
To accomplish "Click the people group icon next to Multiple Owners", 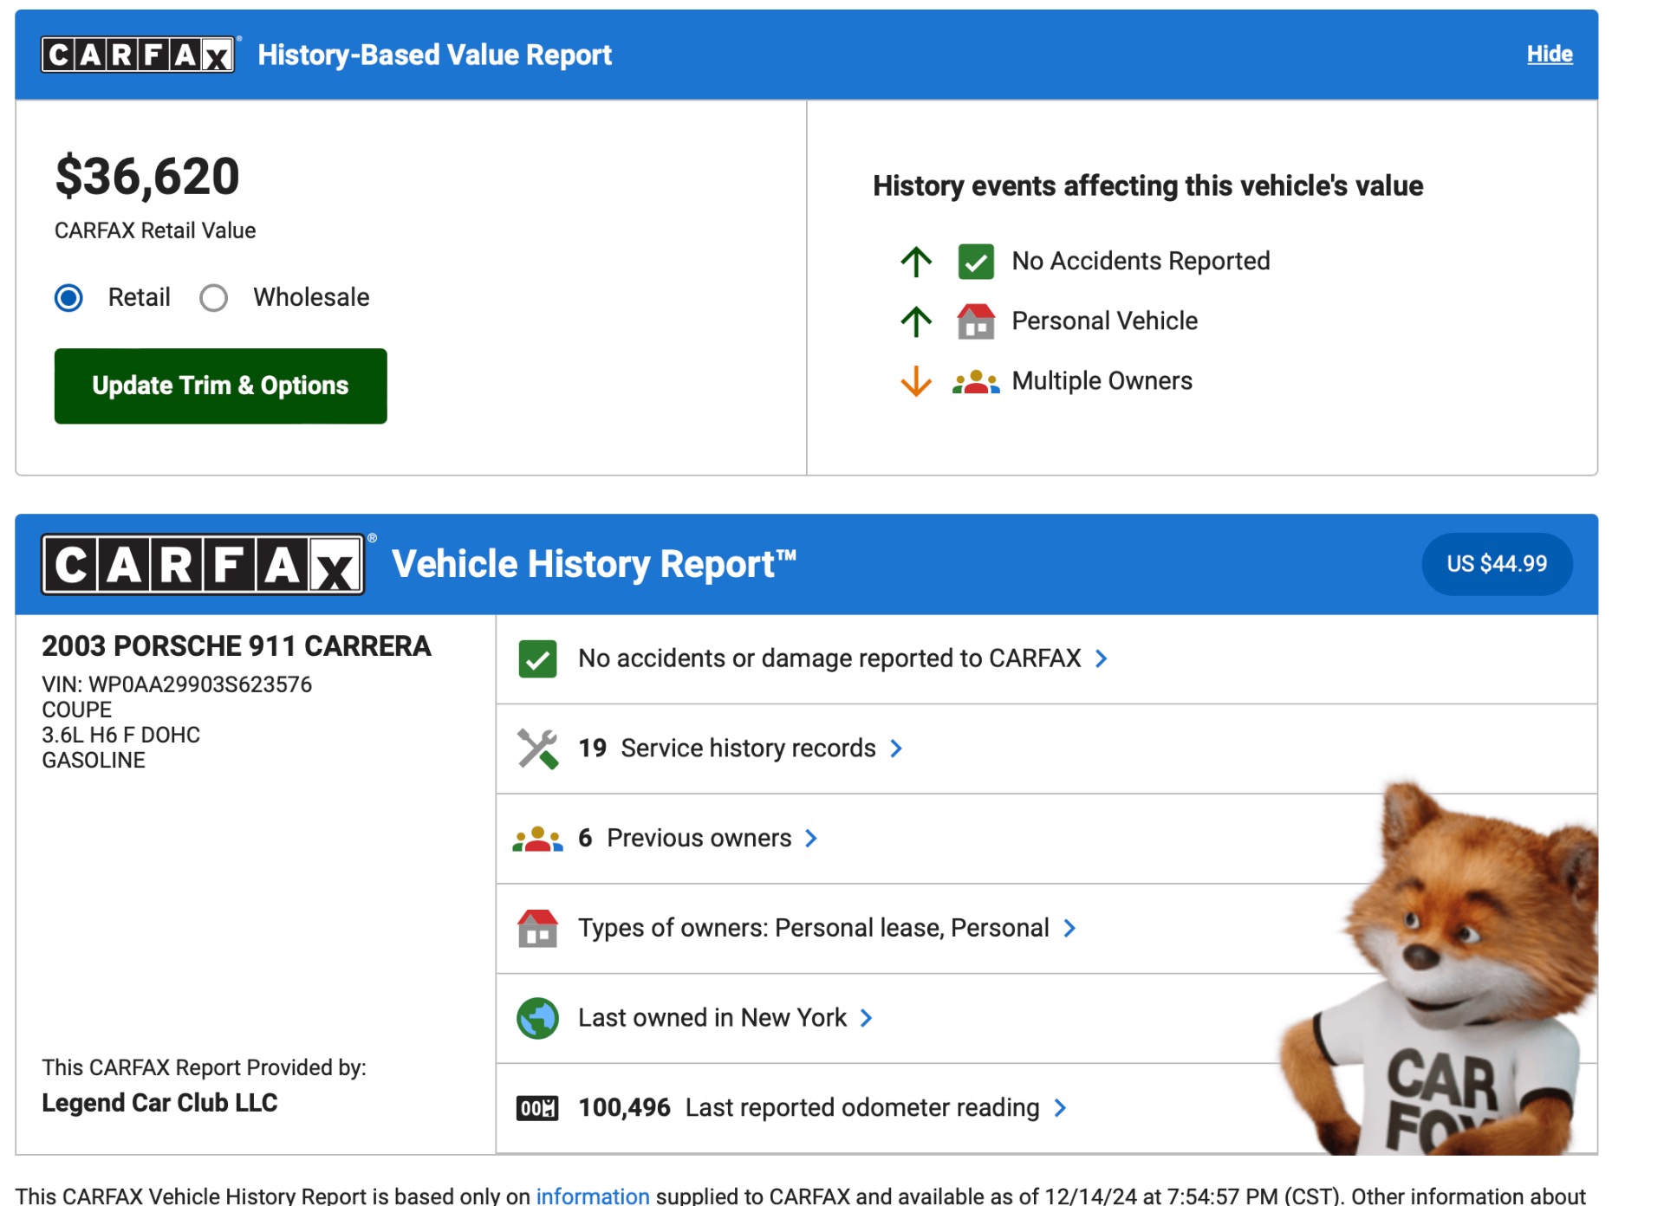I will [976, 382].
